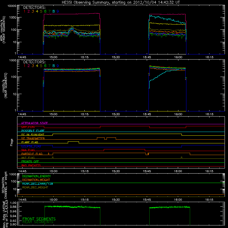Screen dimensions: 228x228
Task: Select magenta detector number 2 in front segments legend
Action: coord(29,11)
